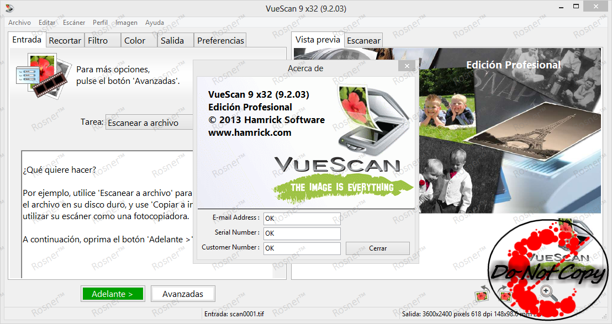Viewport: 612px width, 324px height.
Task: Open the Editar menu
Action: pyautogui.click(x=47, y=23)
